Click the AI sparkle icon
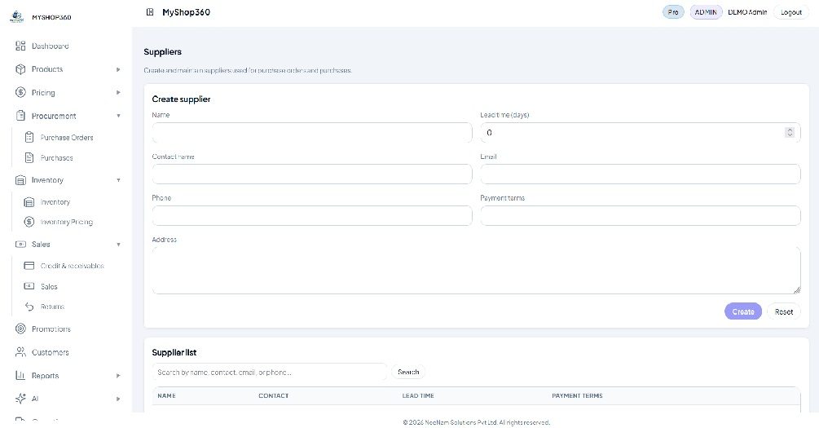Screen dimensions: 819x428 click(x=20, y=399)
